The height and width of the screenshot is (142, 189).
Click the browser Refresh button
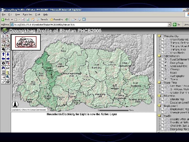pos(28,19)
